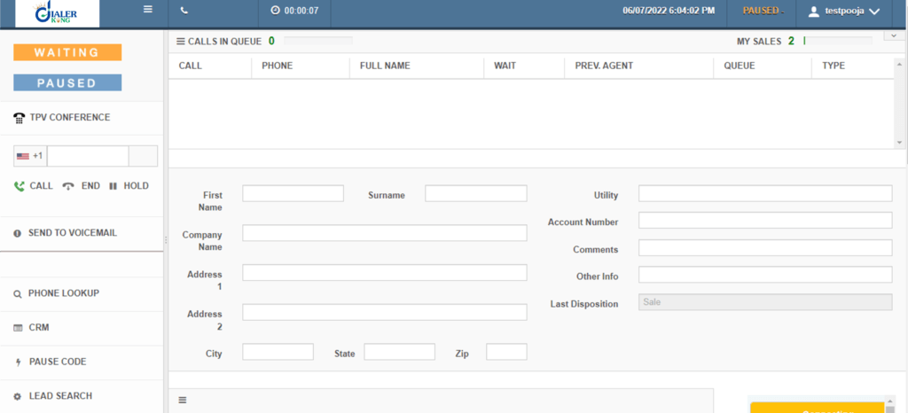This screenshot has height=413, width=908.
Task: Toggle the blue Paused status button
Action: coord(67,83)
